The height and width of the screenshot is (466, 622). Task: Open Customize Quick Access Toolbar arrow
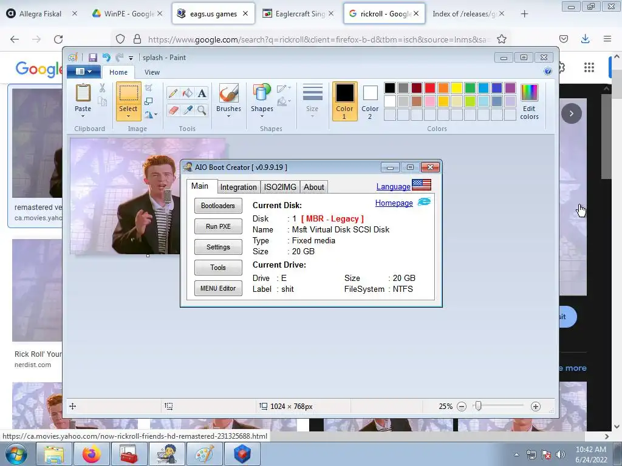(131, 58)
